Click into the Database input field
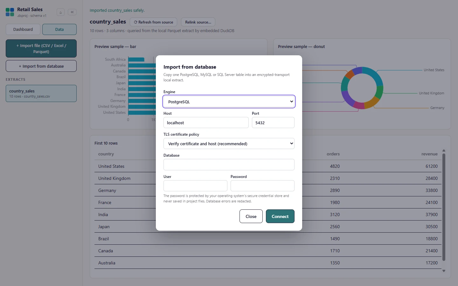458x286 pixels. click(x=229, y=165)
